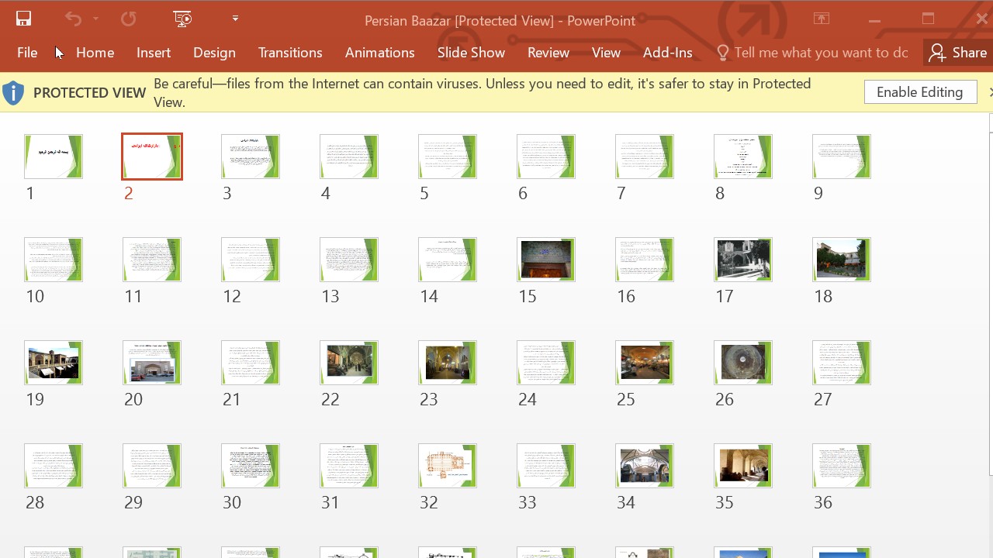This screenshot has width=993, height=558.
Task: Select slide 30 thumbnail
Action: (251, 466)
